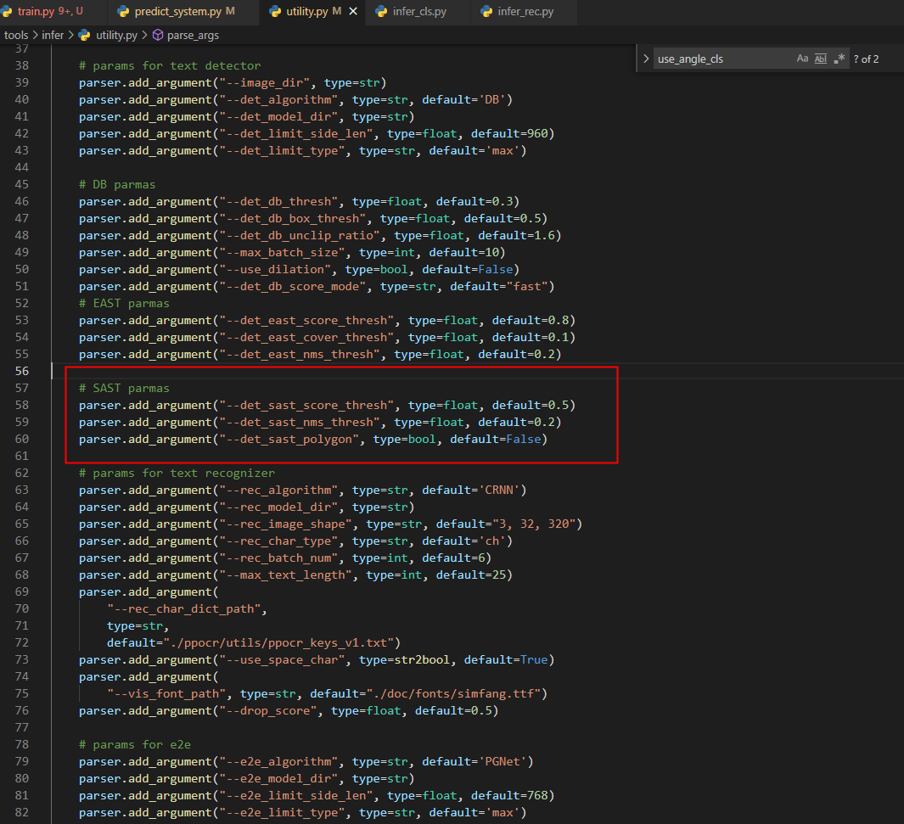Enable regular expression search in the find widget
The image size is (904, 824).
839,58
